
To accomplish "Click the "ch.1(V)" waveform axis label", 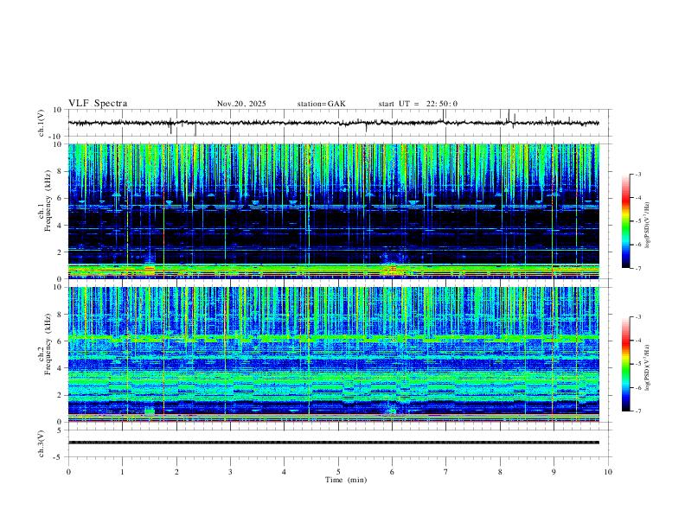I will 42,123.
